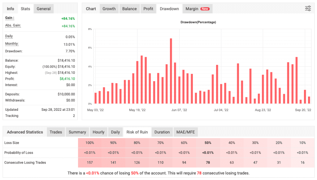The width and height of the screenshot is (317, 180).
Task: Switch to the Growth view
Action: tap(109, 9)
